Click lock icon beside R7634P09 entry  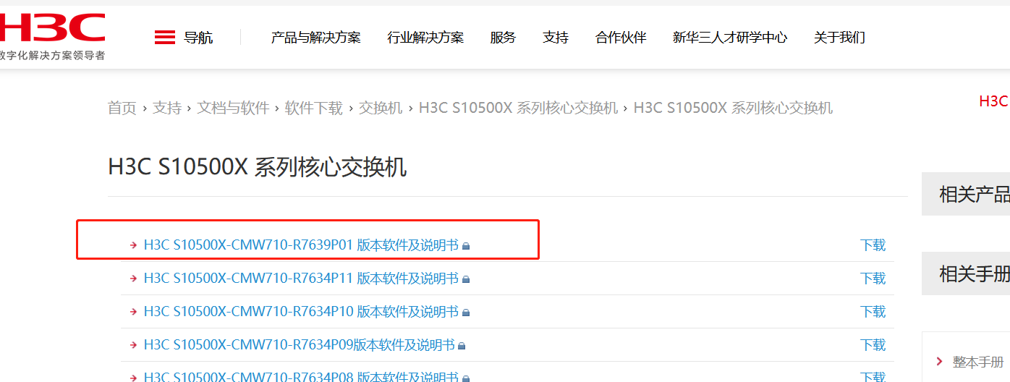click(462, 346)
